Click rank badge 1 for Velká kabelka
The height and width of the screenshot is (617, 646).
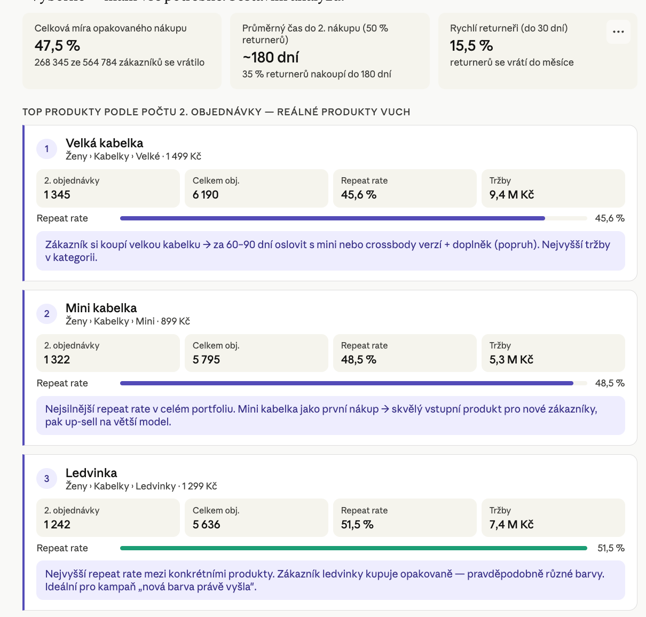coord(47,149)
